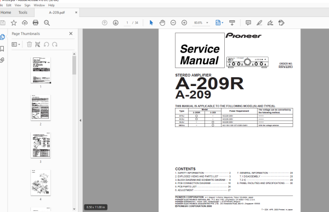Screen dimensions: 329x212
Task: Click the zoom out minus button
Action: [173, 22]
